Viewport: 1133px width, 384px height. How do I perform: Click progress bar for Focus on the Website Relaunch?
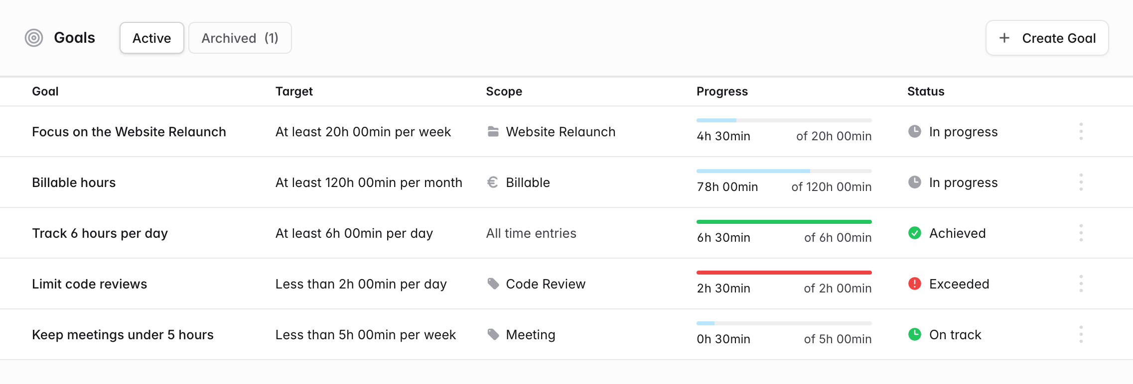(784, 120)
